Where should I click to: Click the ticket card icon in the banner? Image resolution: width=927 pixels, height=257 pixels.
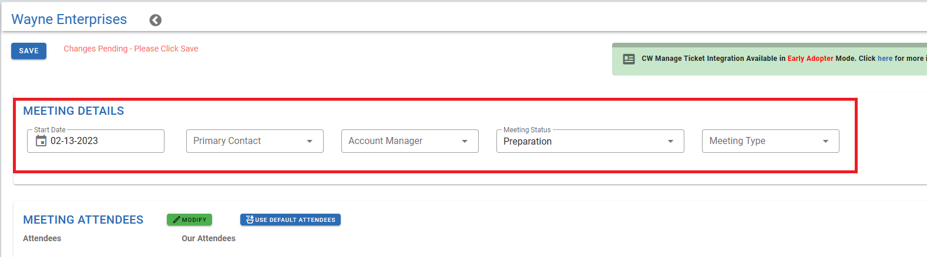[x=629, y=59]
